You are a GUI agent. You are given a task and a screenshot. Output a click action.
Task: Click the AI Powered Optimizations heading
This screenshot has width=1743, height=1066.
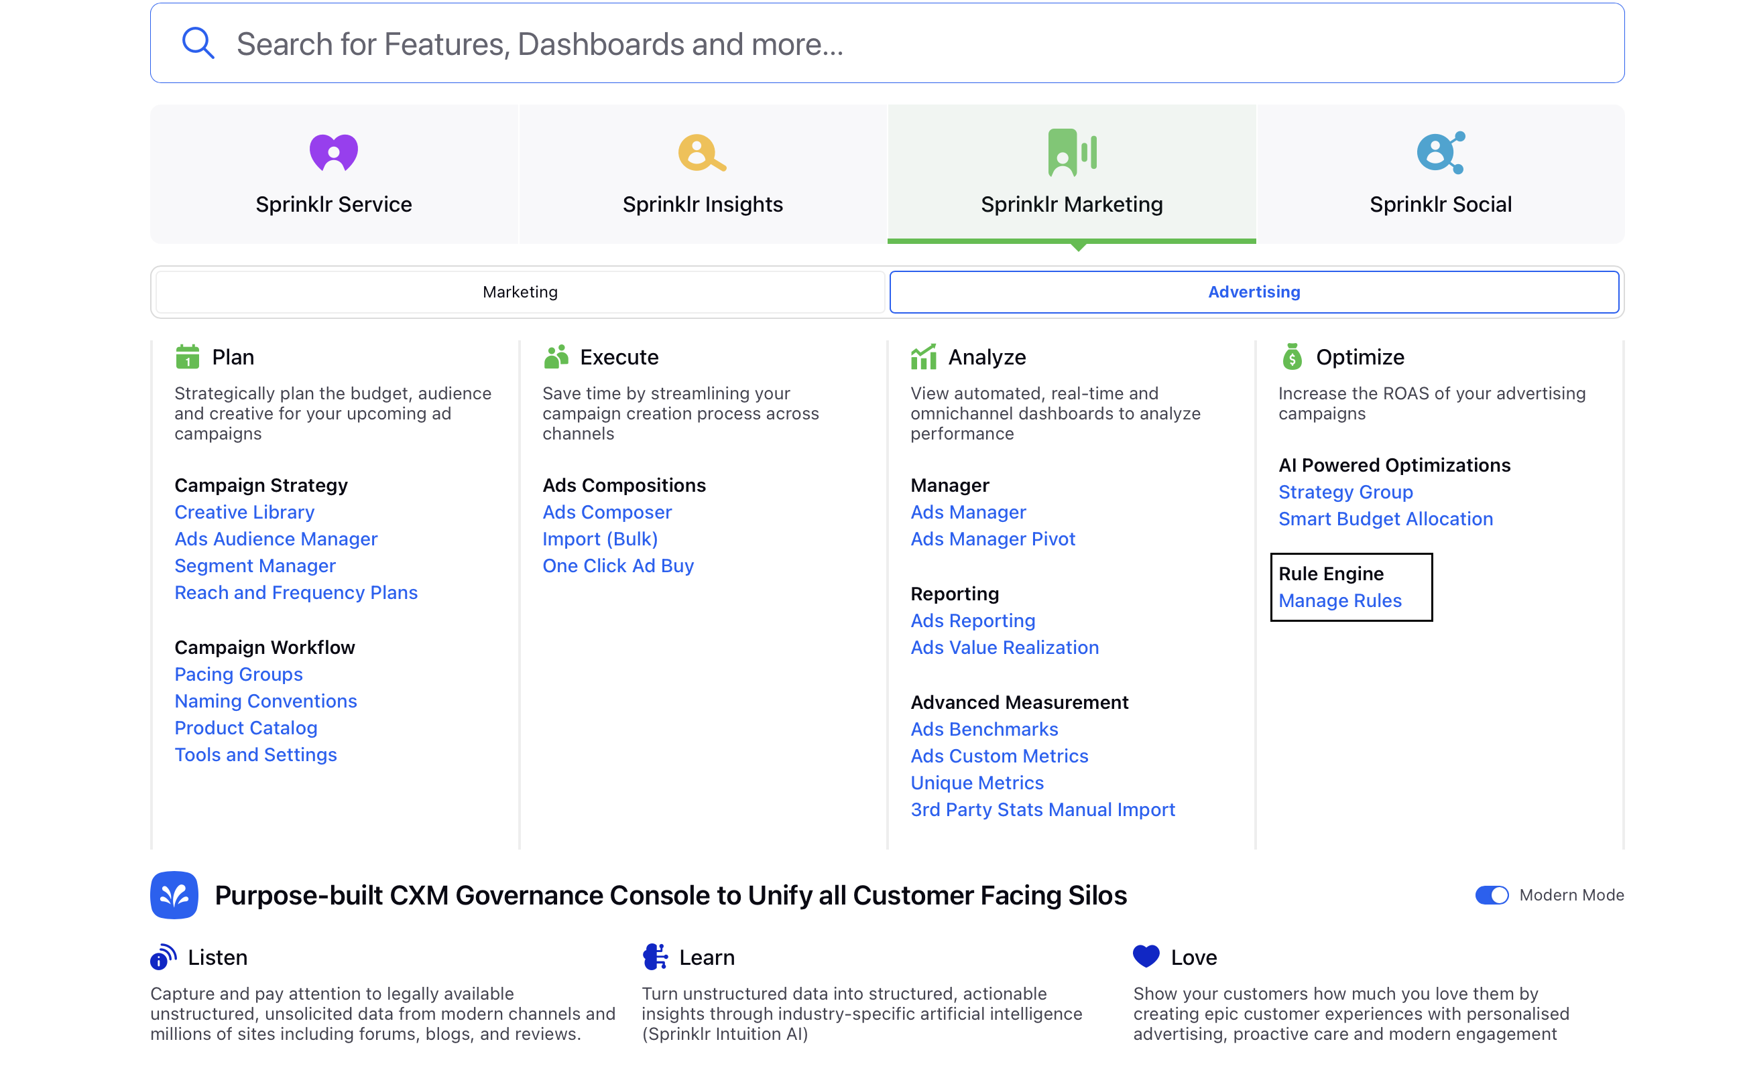[x=1394, y=465]
